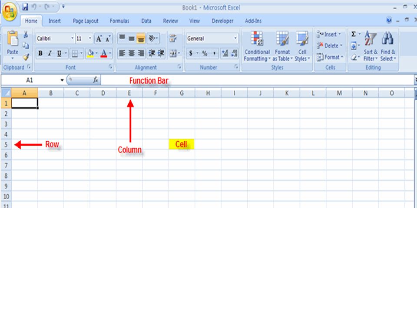Activate the Format Painter brush
417x312 pixels.
[26, 57]
